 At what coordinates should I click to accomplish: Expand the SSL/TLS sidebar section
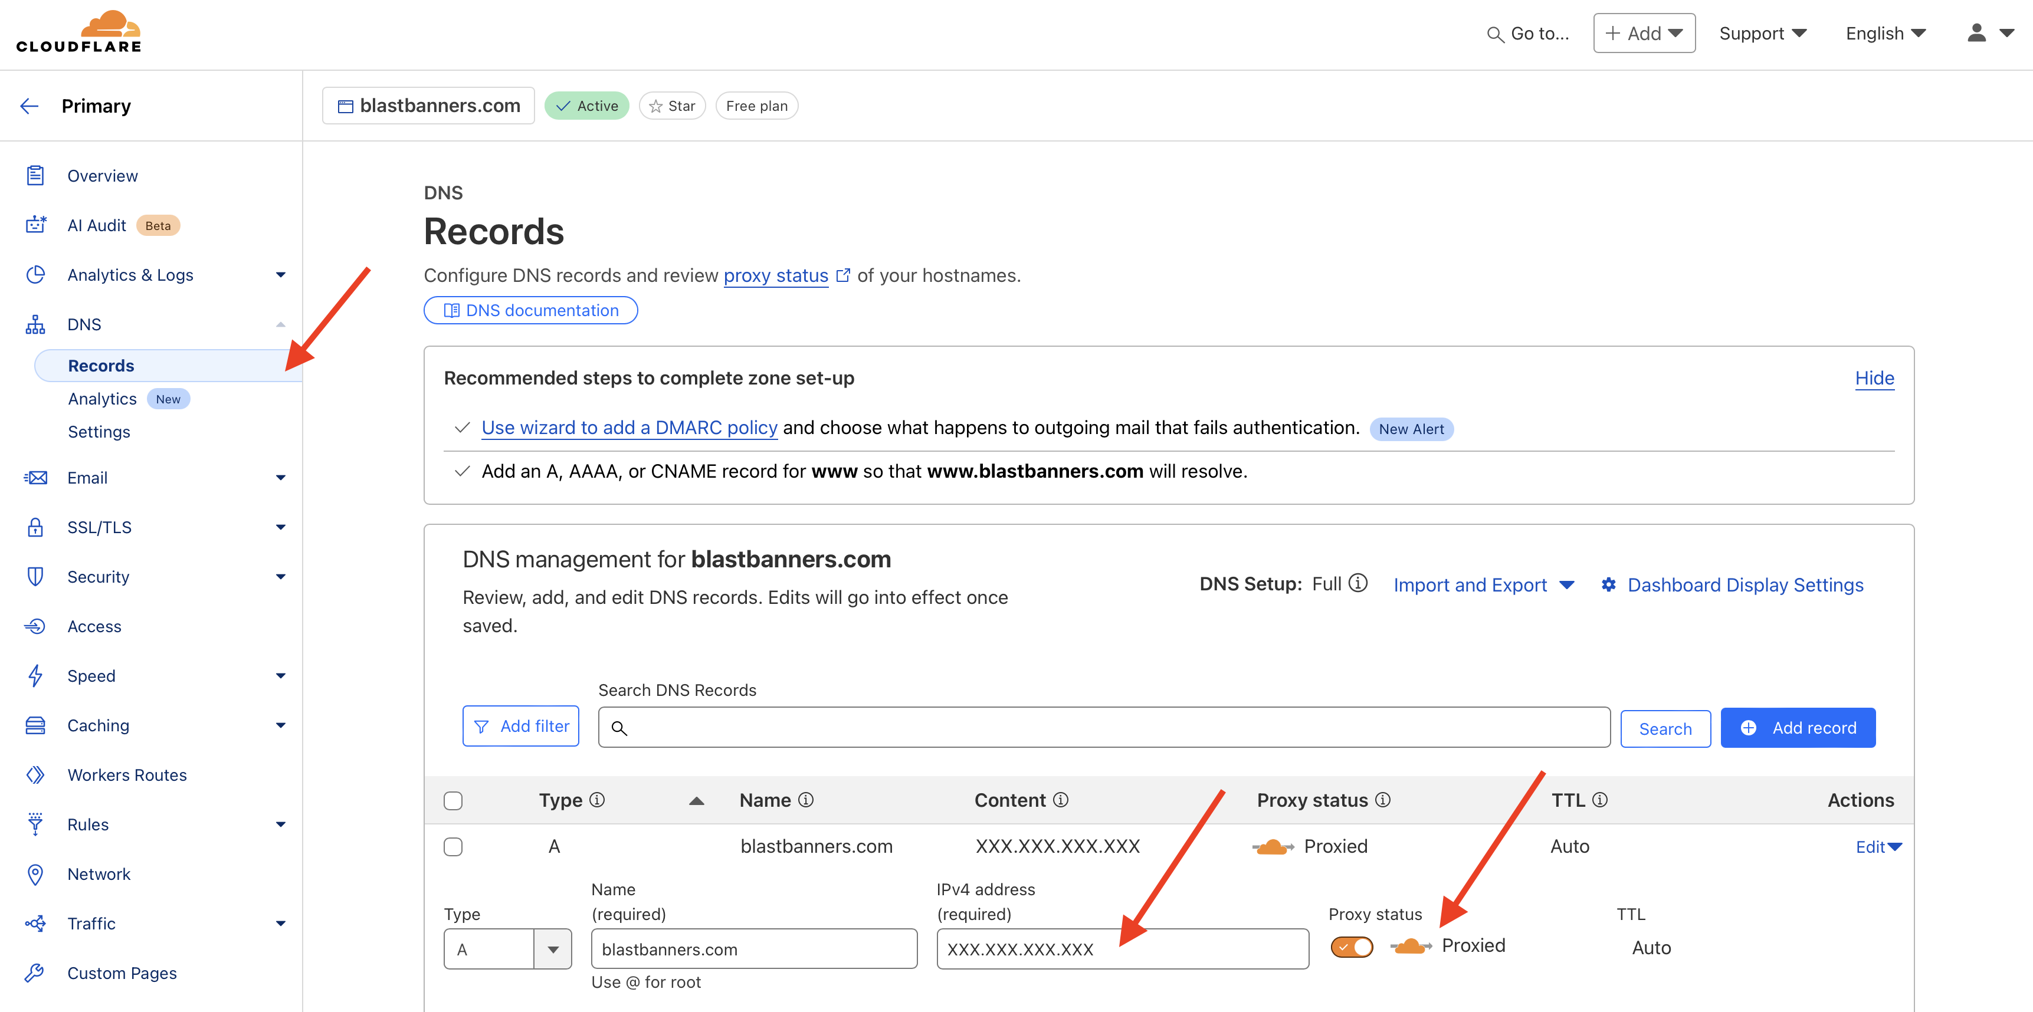pos(280,527)
